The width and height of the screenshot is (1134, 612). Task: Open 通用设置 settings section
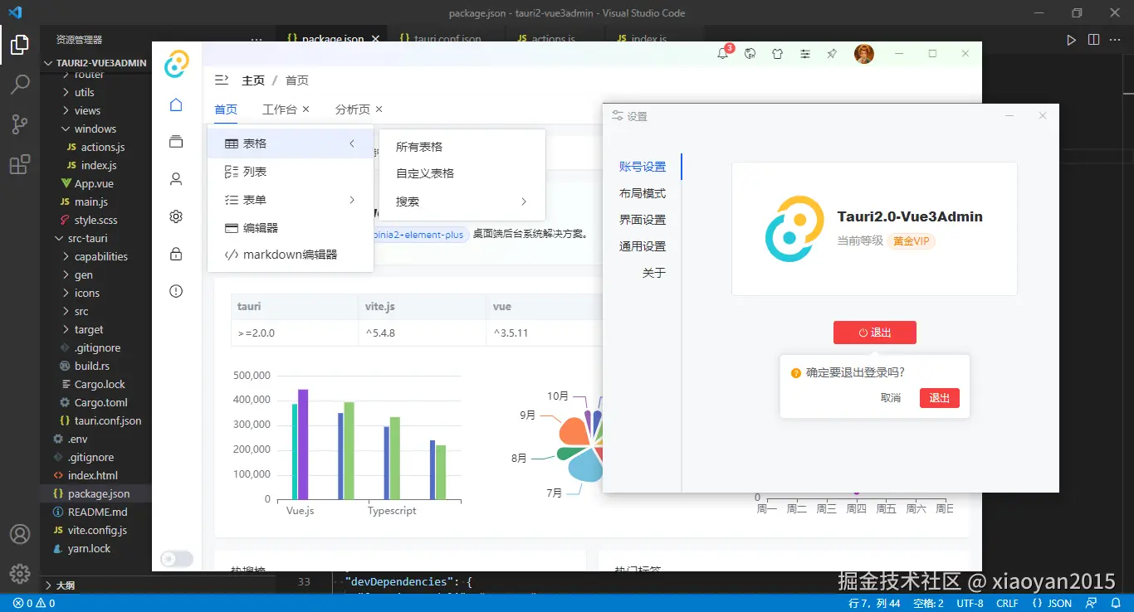pos(643,246)
